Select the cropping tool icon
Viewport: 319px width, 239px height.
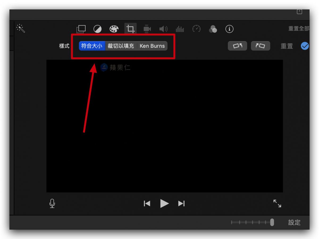coord(131,29)
